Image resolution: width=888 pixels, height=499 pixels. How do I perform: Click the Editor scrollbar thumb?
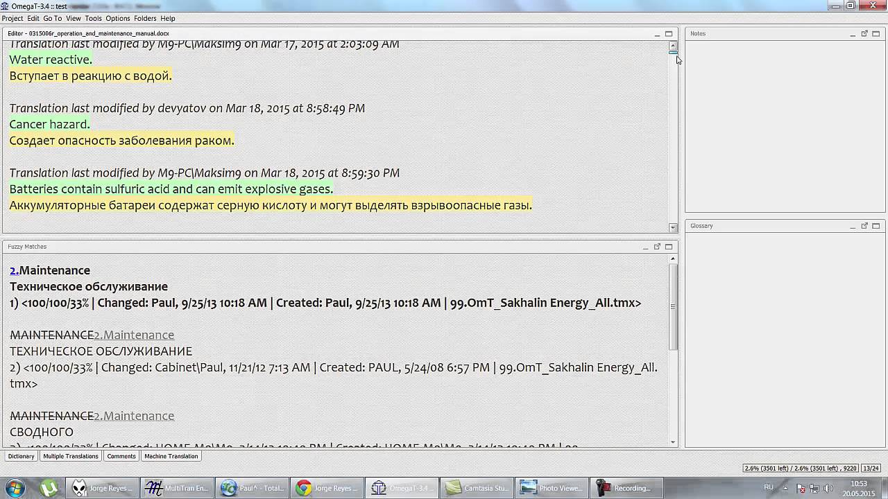click(x=673, y=53)
